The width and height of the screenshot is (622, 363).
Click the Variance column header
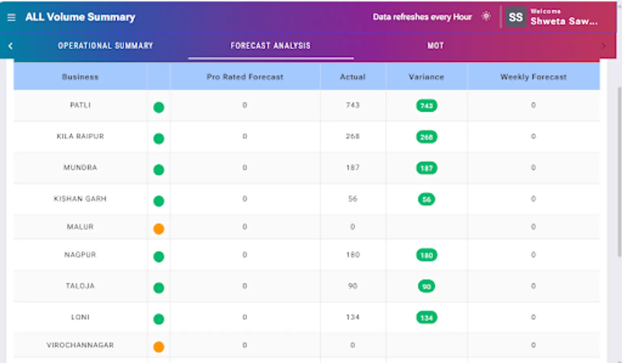click(x=426, y=77)
